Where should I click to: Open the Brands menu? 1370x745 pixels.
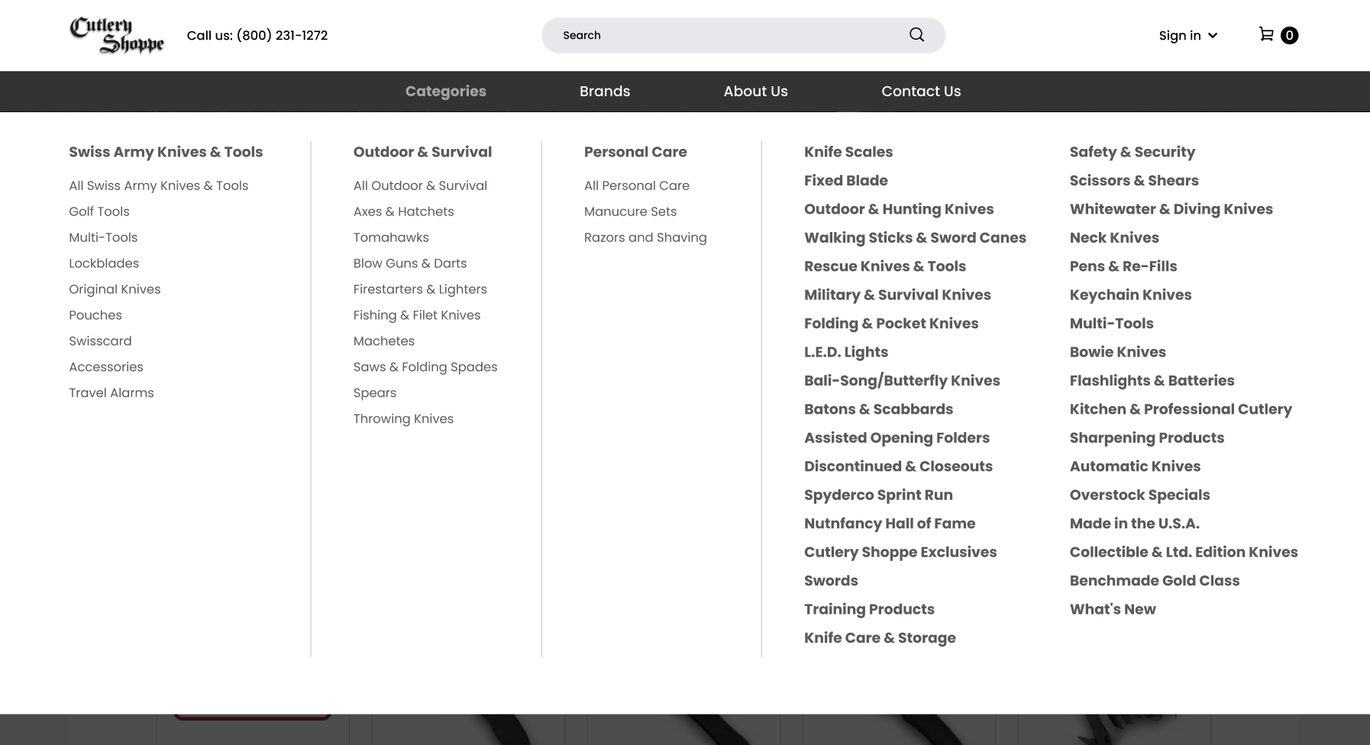coord(605,91)
